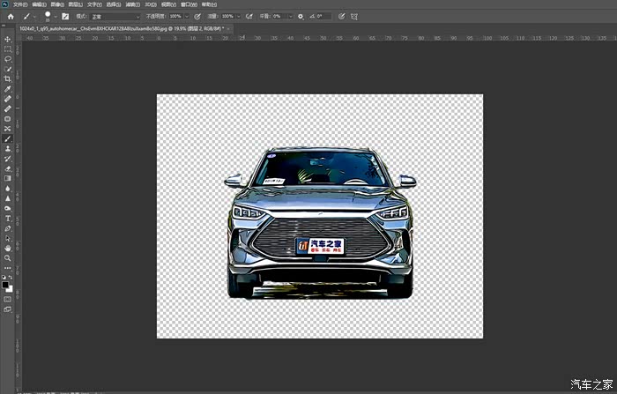This screenshot has width=617, height=394.
Task: Select the Horizontal Type tool
Action: pyautogui.click(x=8, y=218)
